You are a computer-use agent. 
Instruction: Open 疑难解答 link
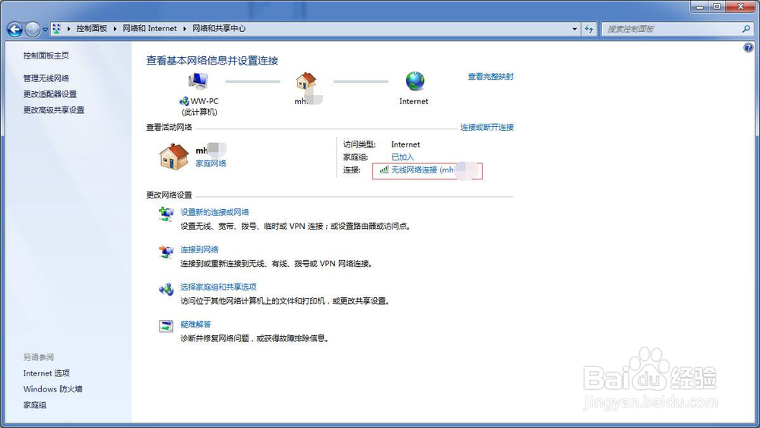click(196, 324)
